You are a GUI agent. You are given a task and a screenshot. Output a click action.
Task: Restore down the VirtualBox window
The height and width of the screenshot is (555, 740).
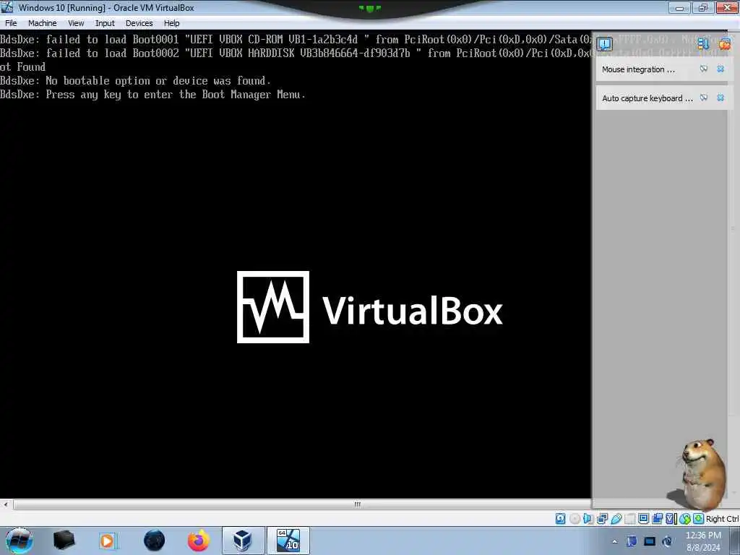tap(702, 7)
